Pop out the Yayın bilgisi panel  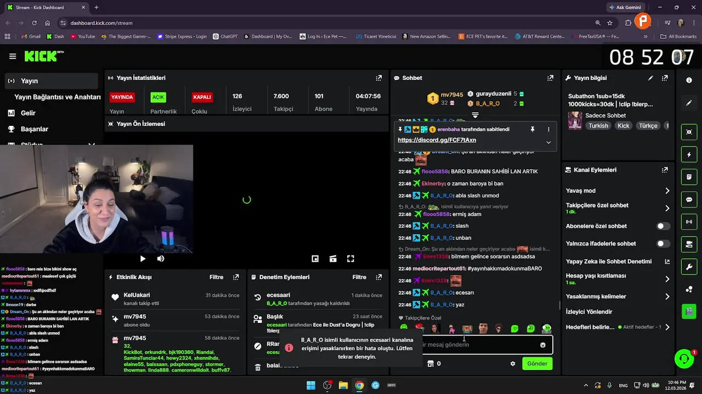[x=665, y=78]
